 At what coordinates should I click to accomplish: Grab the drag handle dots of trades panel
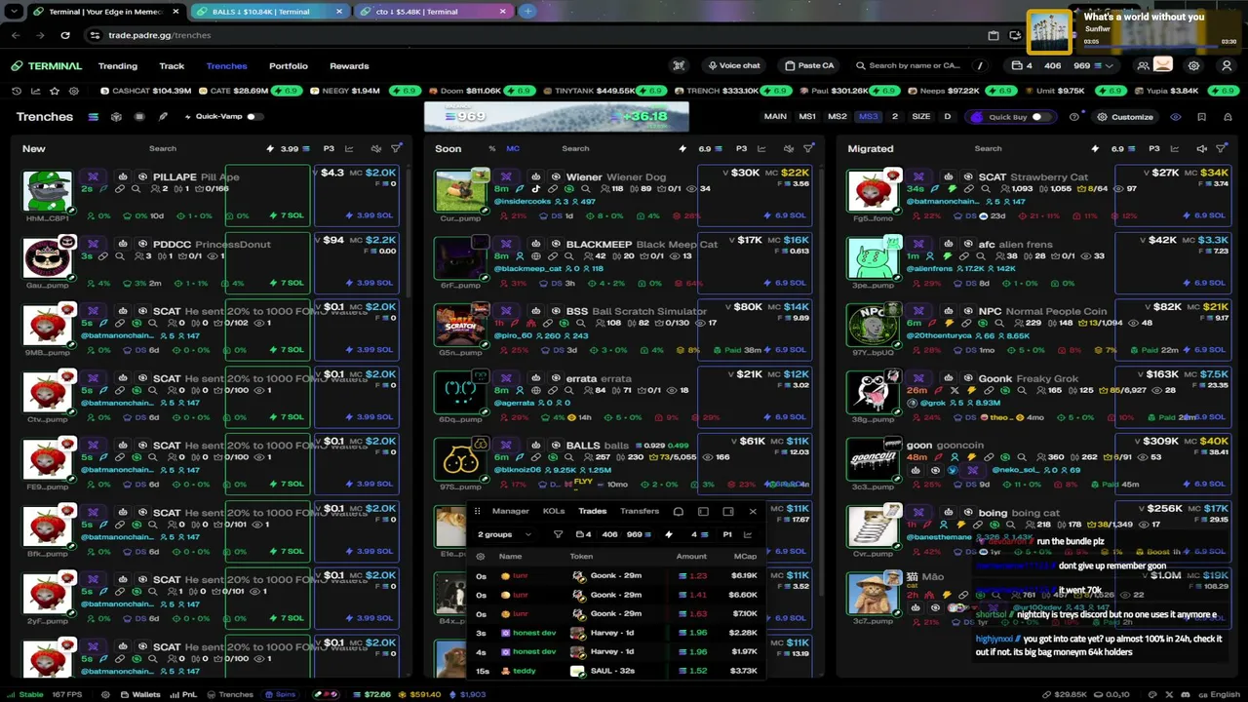477,511
